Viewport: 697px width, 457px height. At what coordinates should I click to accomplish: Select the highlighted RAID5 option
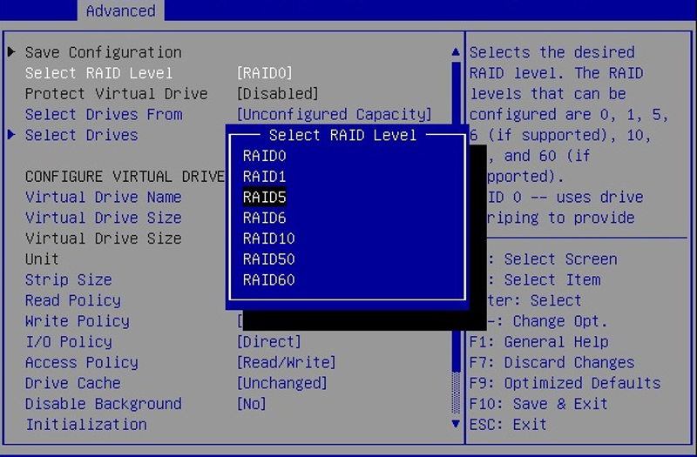(265, 198)
